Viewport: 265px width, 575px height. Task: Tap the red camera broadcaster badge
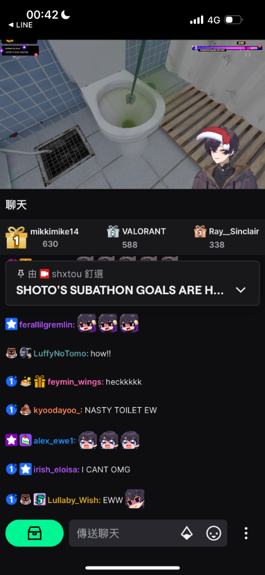pos(44,273)
